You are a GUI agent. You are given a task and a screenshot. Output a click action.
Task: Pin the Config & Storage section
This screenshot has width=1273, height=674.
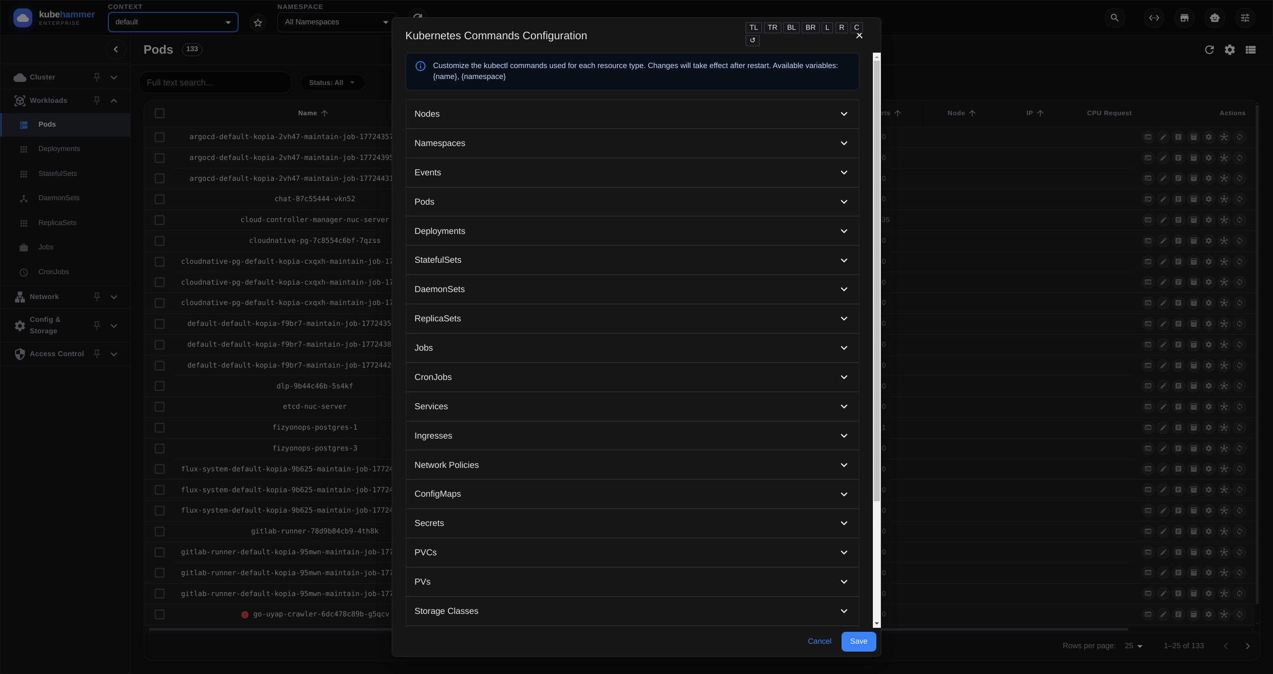pyautogui.click(x=97, y=325)
